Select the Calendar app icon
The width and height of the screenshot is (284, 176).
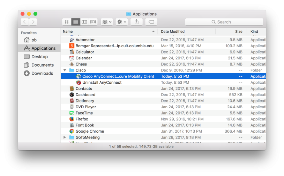click(x=72, y=58)
